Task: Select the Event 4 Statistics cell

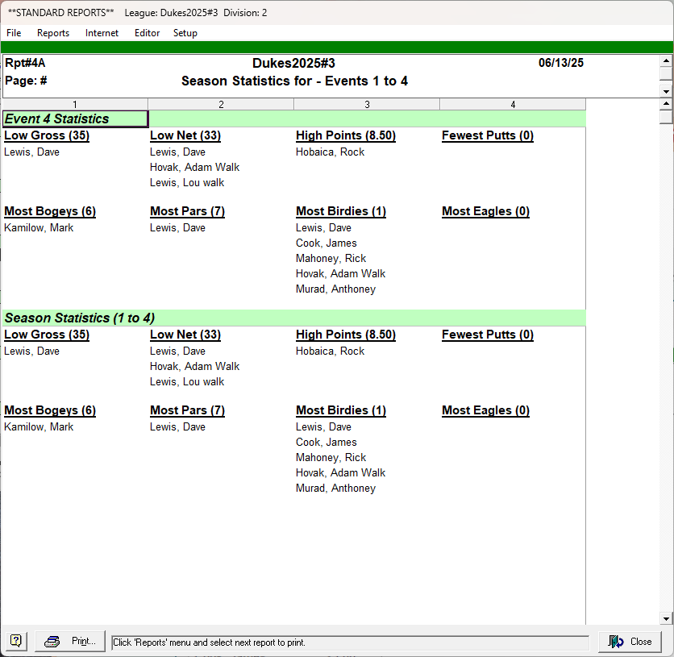Action: 75,119
